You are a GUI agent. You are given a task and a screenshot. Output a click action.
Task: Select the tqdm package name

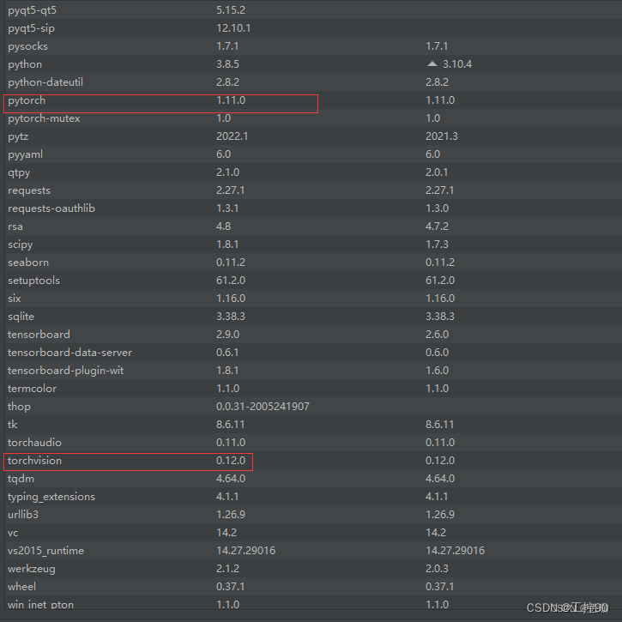pyautogui.click(x=21, y=479)
